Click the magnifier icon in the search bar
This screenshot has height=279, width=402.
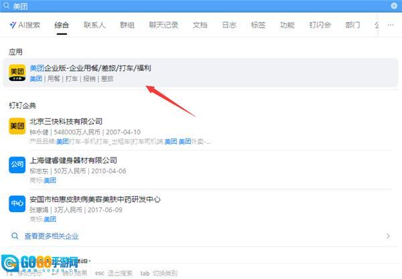[6, 5]
